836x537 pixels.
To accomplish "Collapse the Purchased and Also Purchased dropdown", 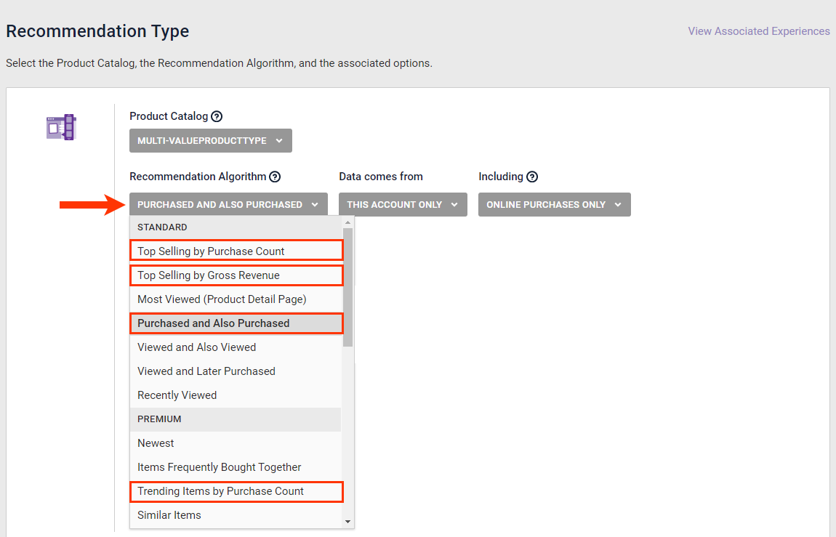I will [228, 204].
